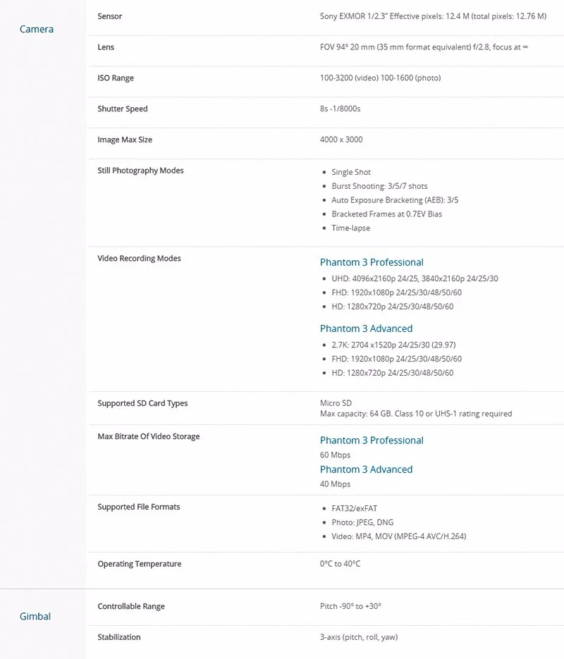This screenshot has width=564, height=659.
Task: Click the ISO Range label
Action: [116, 78]
